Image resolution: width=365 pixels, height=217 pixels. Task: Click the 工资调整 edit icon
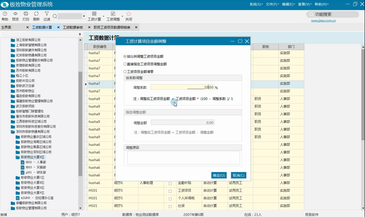click(x=113, y=14)
